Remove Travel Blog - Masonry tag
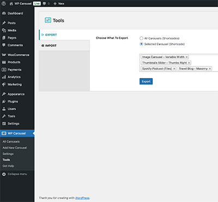Viewport: 218px width, 202px height. pos(210,69)
